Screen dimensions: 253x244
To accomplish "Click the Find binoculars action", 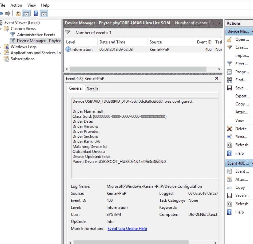I will pyautogui.click(x=236, y=80).
